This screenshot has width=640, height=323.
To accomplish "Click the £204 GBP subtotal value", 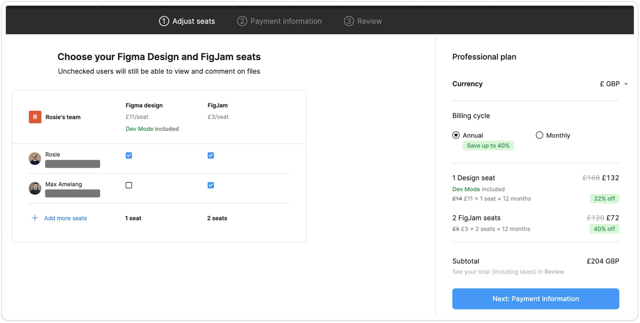I will pyautogui.click(x=603, y=261).
